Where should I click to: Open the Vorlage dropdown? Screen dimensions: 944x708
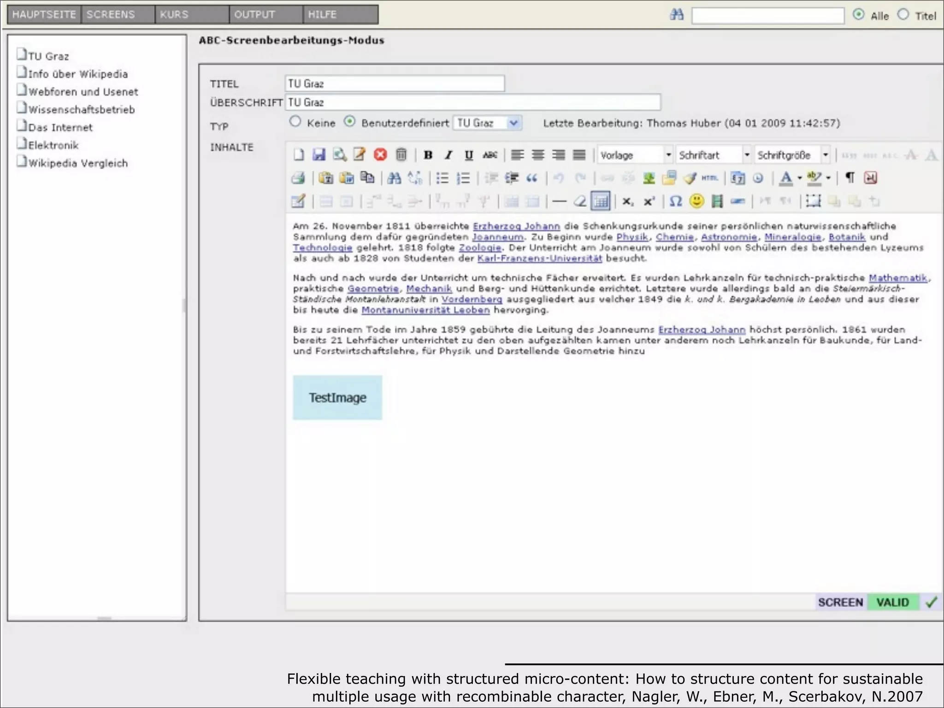pyautogui.click(x=668, y=155)
